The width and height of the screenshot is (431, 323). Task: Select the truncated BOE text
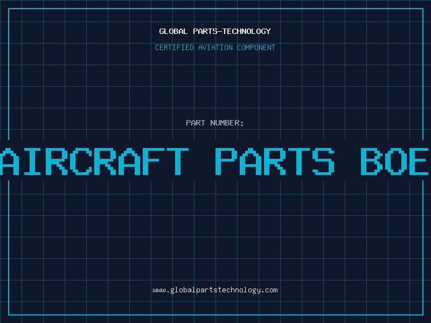click(395, 161)
